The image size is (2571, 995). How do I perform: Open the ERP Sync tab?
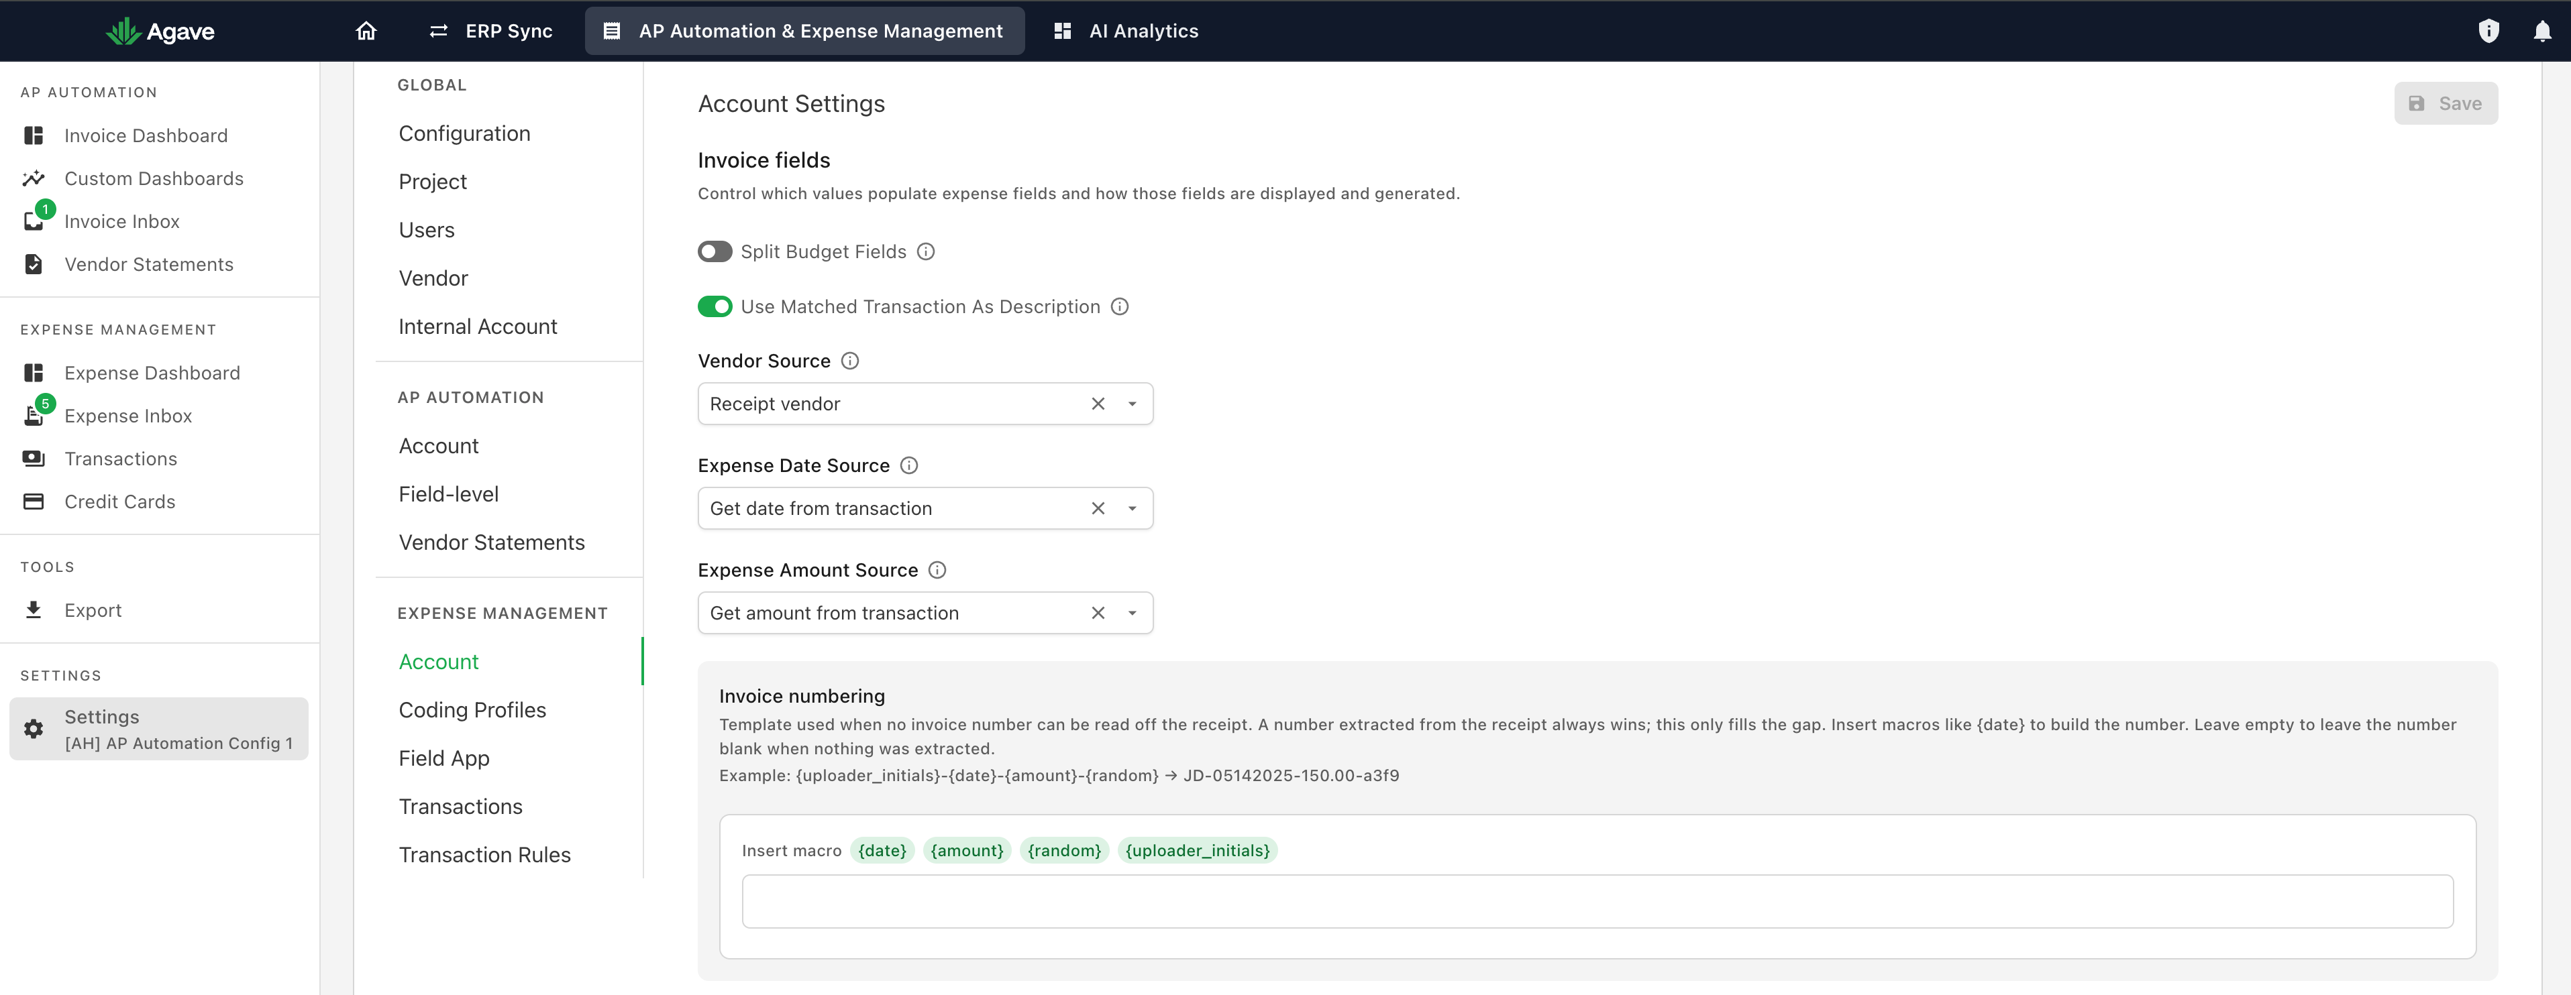[490, 31]
